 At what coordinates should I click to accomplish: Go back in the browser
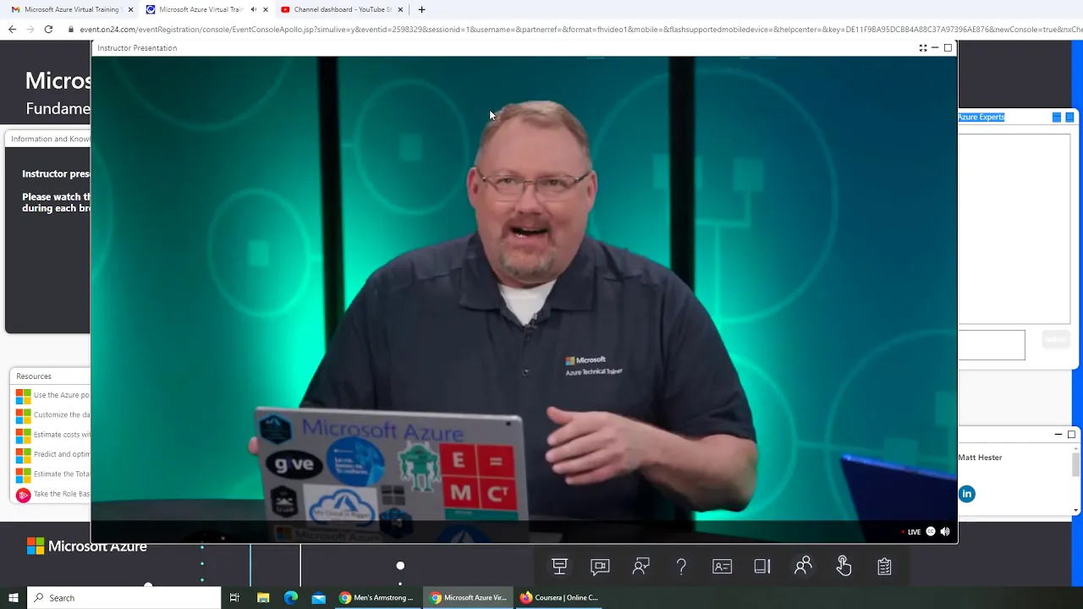12,29
